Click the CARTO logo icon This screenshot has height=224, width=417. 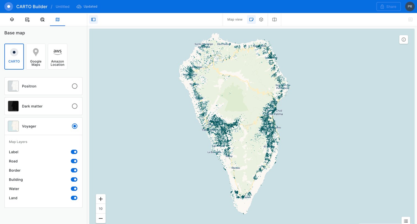(9, 6)
